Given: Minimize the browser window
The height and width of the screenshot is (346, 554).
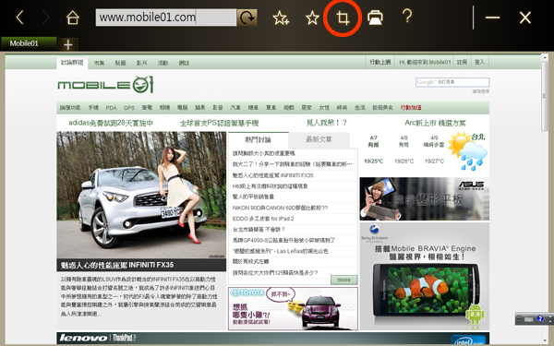Looking at the screenshot, I should click(x=492, y=18).
